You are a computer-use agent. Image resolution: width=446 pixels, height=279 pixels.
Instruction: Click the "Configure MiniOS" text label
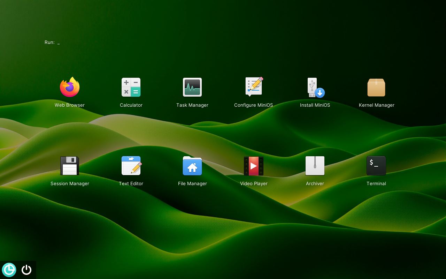[254, 105]
